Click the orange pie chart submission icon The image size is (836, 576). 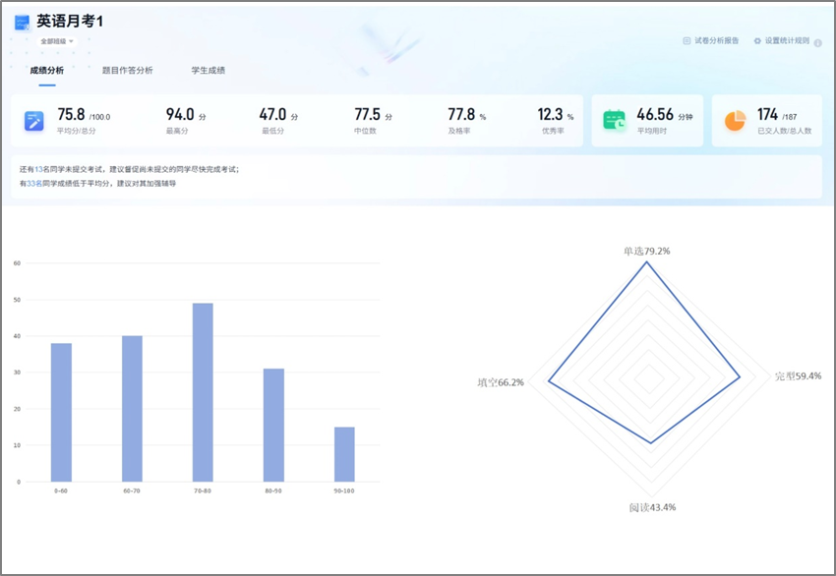735,121
